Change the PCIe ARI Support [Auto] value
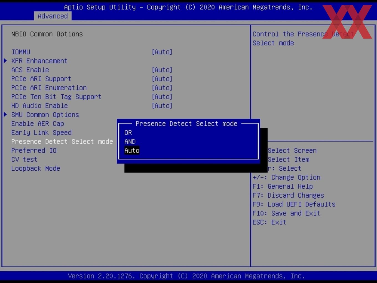This screenshot has width=377, height=283. [162, 79]
